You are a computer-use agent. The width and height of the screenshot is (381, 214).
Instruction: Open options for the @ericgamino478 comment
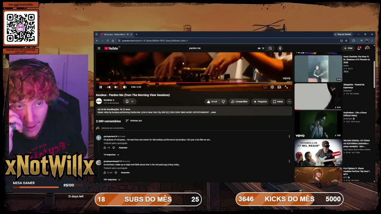pos(289,136)
